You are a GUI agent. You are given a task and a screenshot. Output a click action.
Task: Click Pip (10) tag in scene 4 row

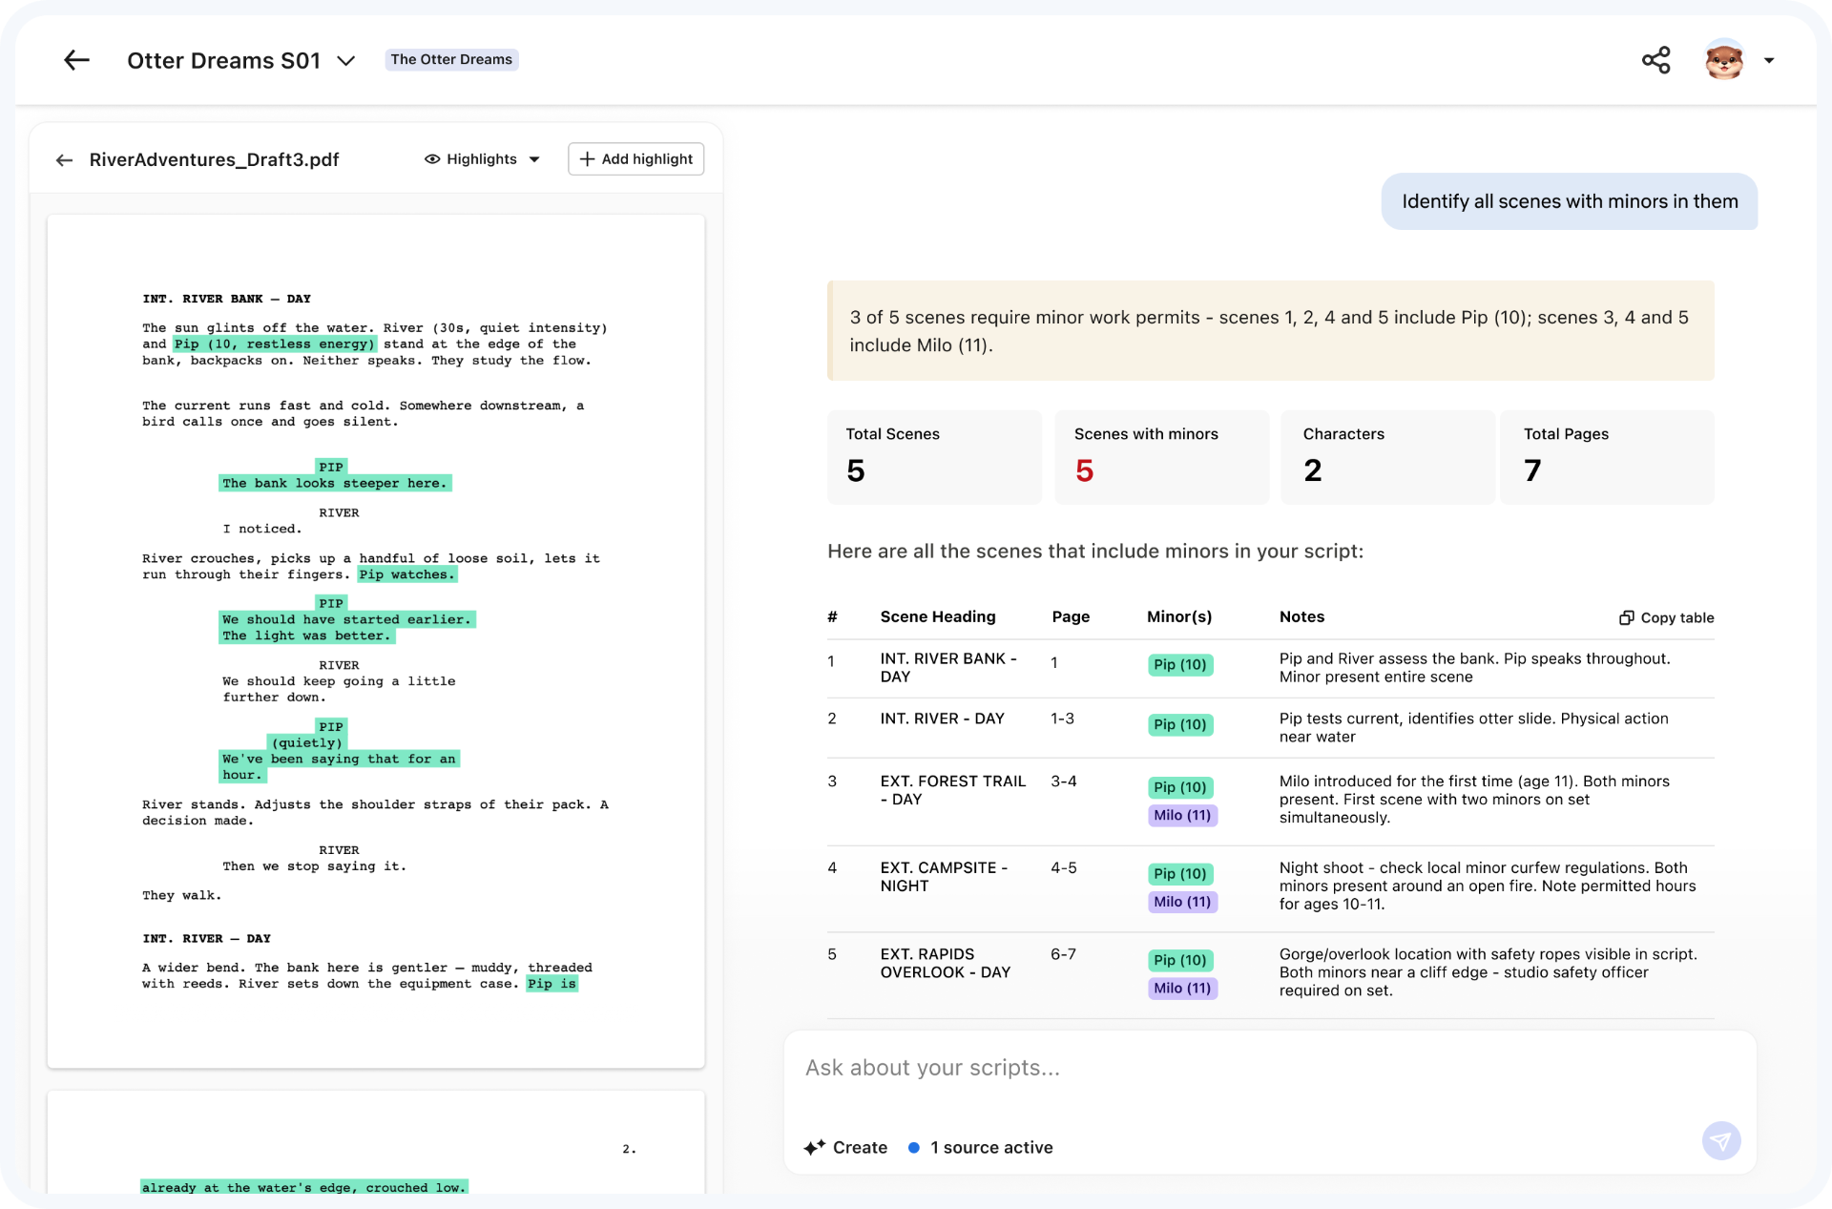click(1180, 874)
